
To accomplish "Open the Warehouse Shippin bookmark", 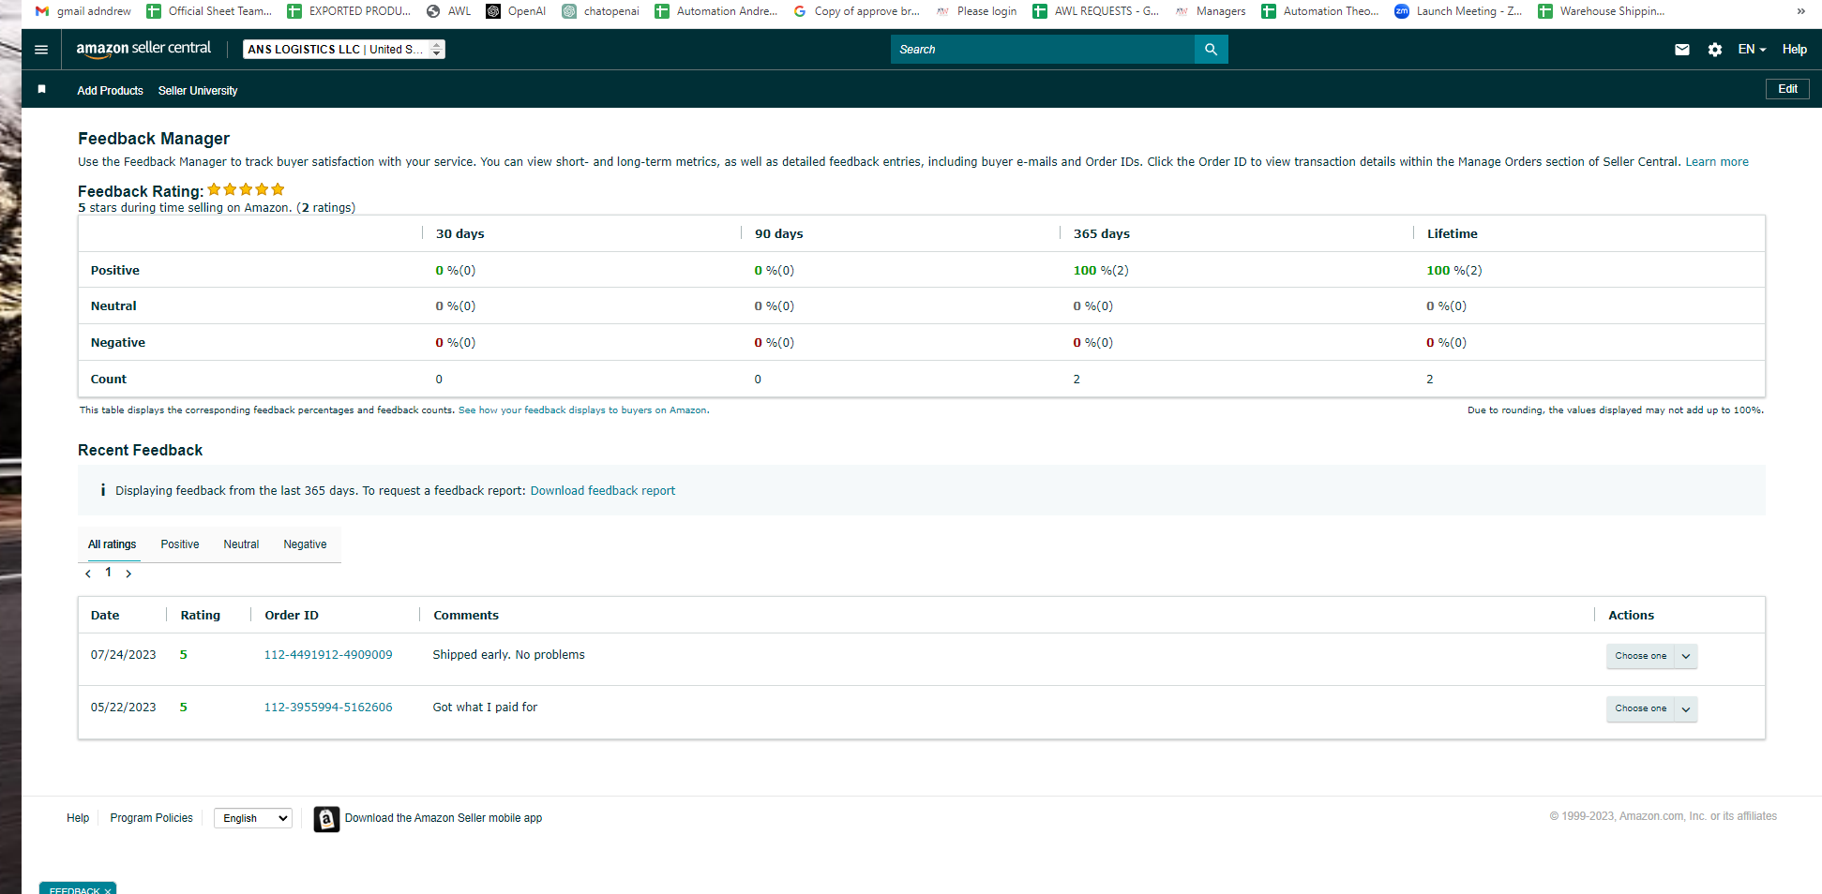I will [x=1602, y=11].
